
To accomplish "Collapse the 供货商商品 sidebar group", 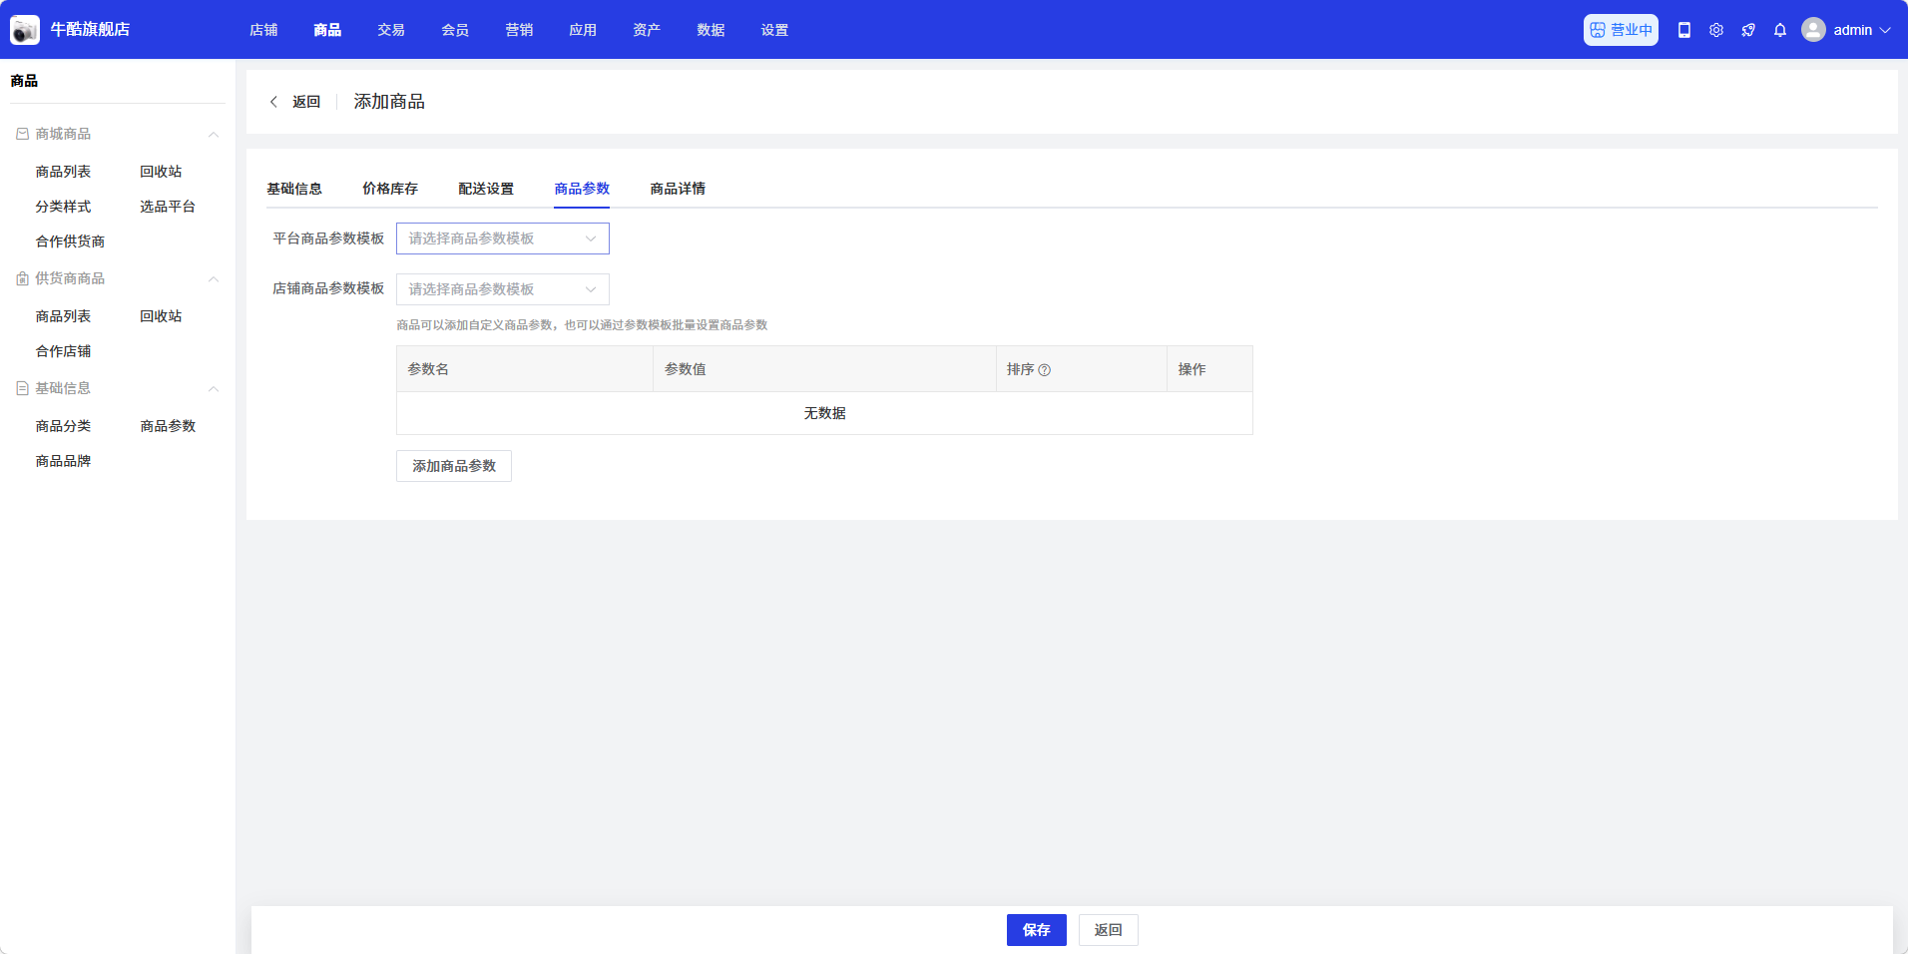I will (x=213, y=279).
